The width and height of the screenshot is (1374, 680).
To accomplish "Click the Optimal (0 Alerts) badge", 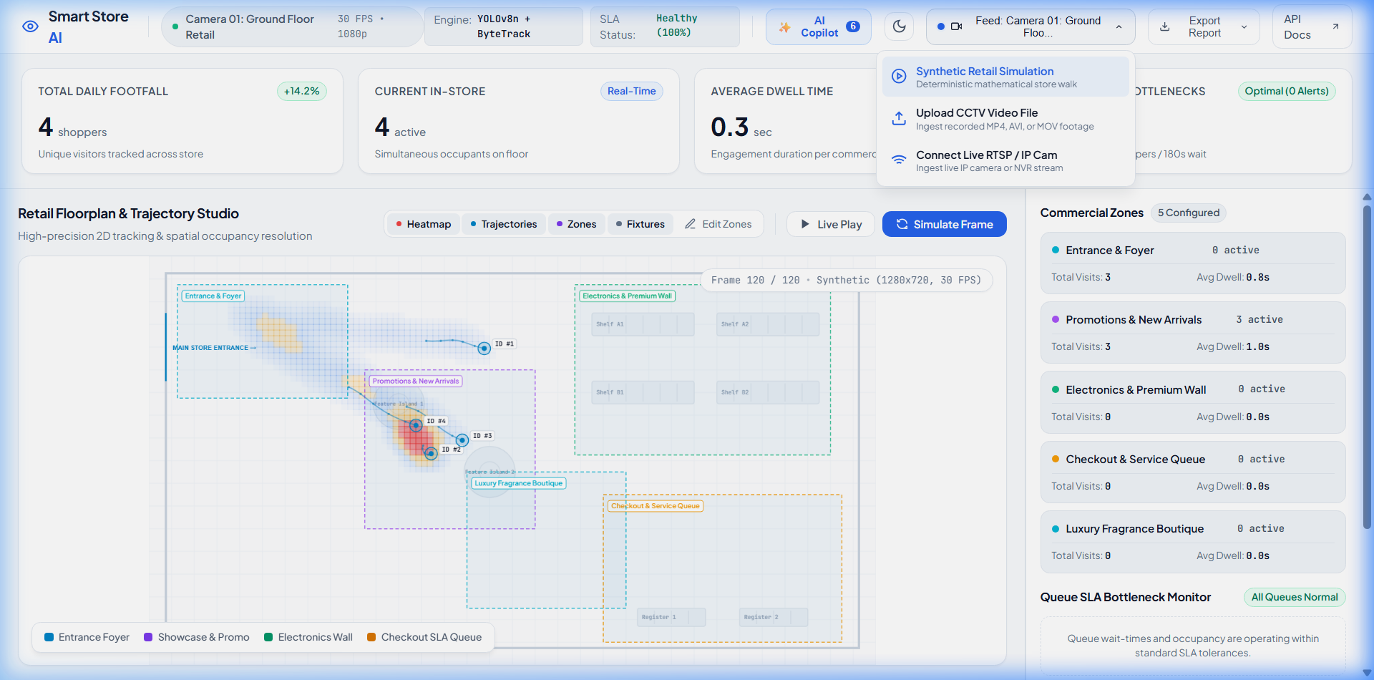I will [x=1287, y=91].
